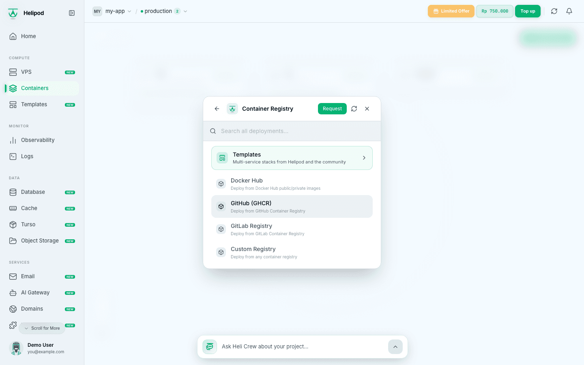This screenshot has width=584, height=365.
Task: Open Home from the sidebar
Action: tap(42, 36)
